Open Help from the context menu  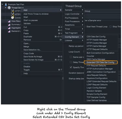(42, 73)
